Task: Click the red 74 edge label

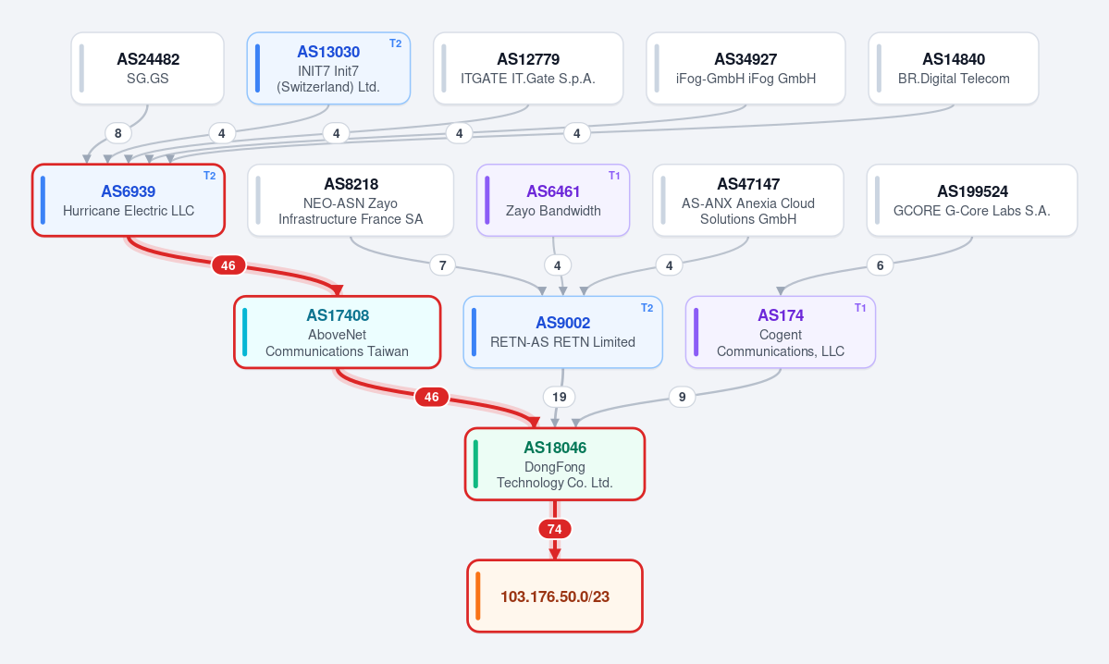Action: (555, 529)
